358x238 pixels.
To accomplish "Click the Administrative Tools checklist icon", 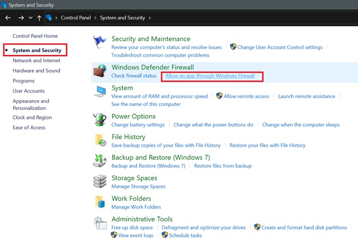I will (x=100, y=223).
